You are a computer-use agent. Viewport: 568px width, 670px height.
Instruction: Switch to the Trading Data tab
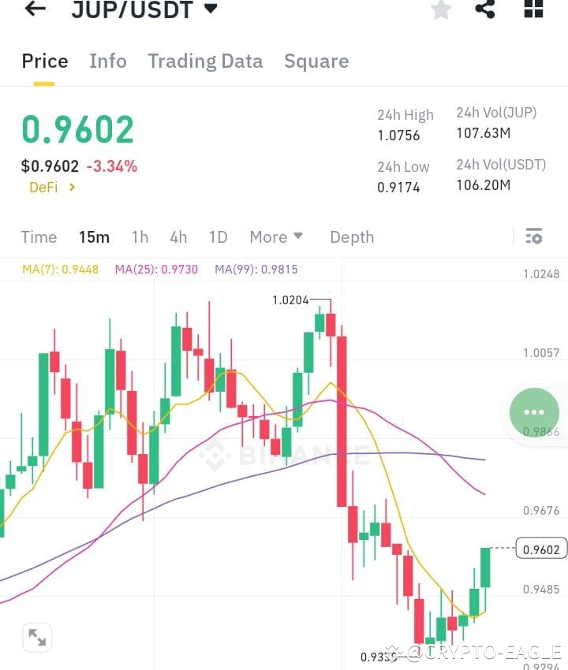pos(205,61)
